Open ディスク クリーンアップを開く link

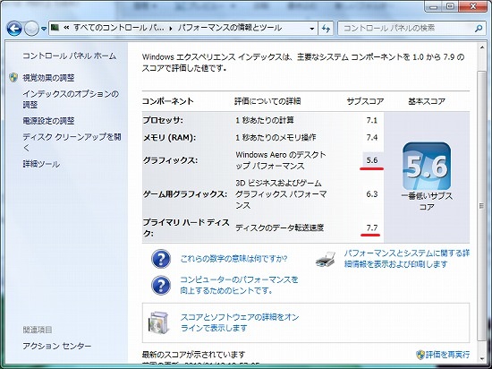(72, 142)
